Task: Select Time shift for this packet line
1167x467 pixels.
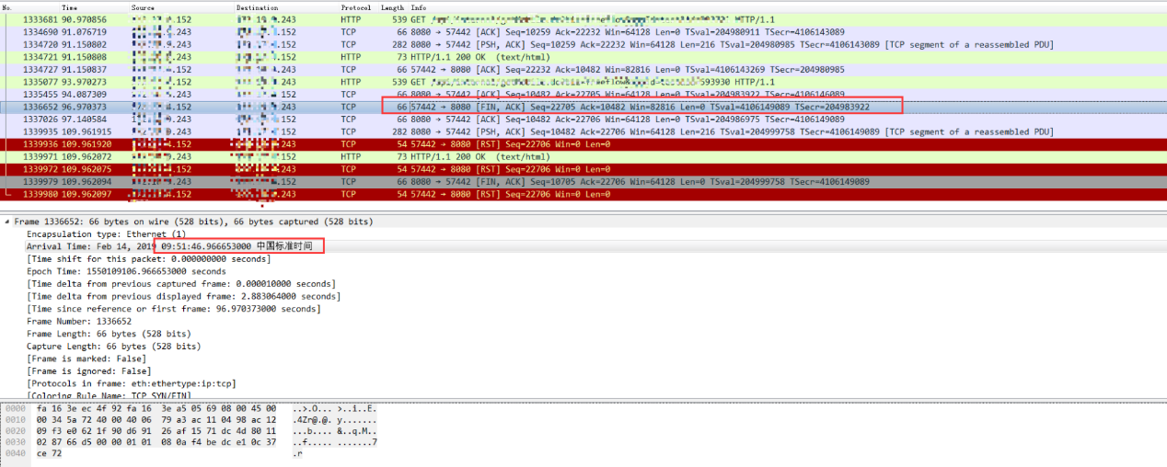Action: 148,259
